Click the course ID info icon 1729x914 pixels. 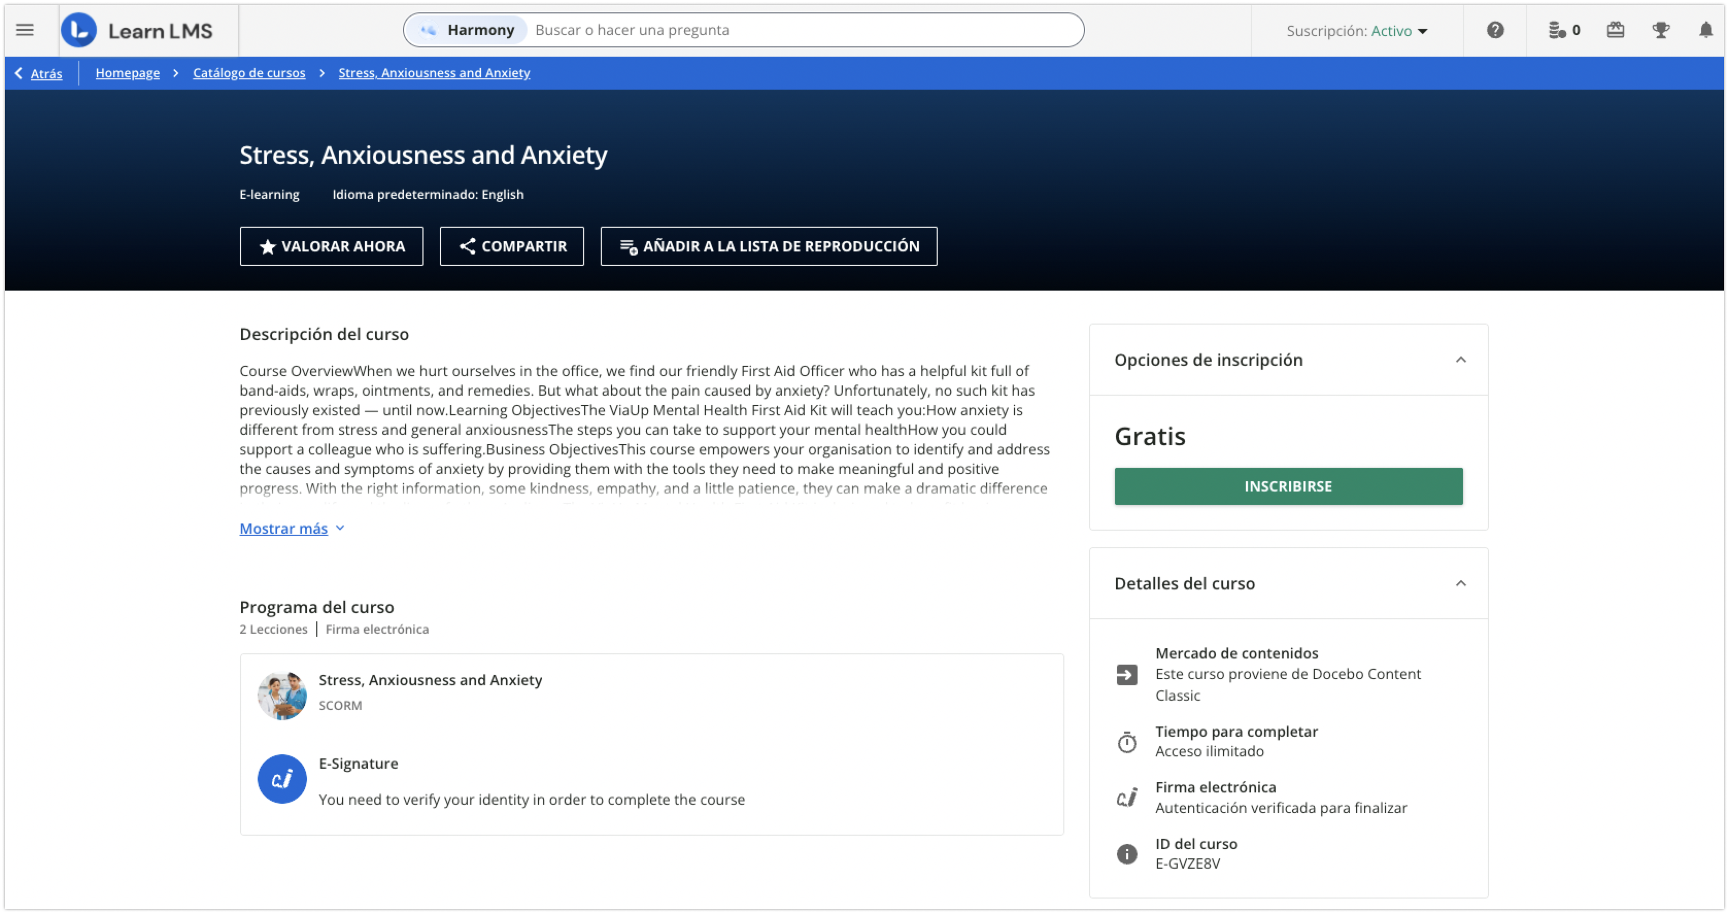(1126, 854)
